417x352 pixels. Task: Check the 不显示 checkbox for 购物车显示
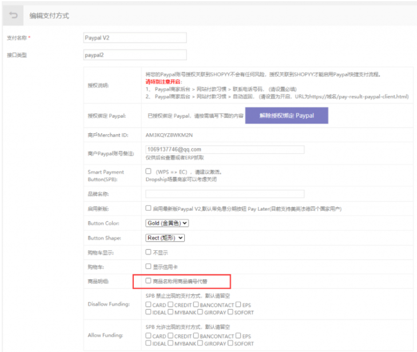point(149,252)
